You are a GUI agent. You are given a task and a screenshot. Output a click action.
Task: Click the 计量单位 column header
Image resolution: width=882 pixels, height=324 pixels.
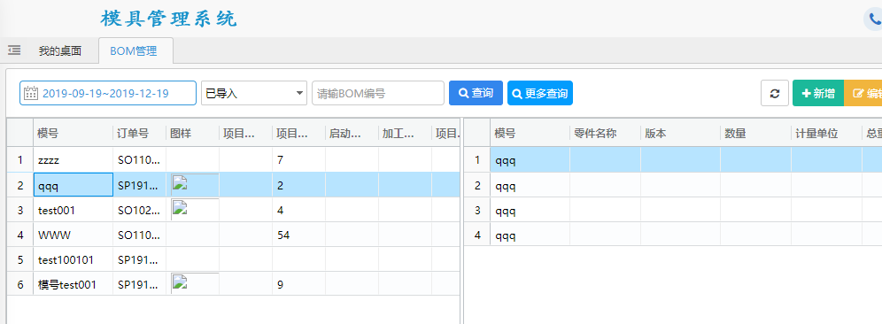[826, 134]
